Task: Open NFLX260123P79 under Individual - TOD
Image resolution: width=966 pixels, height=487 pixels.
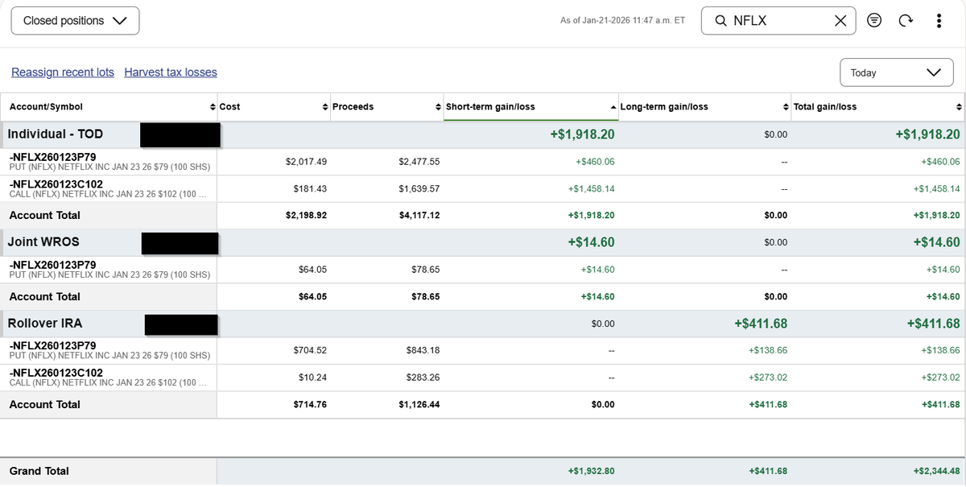Action: point(52,157)
